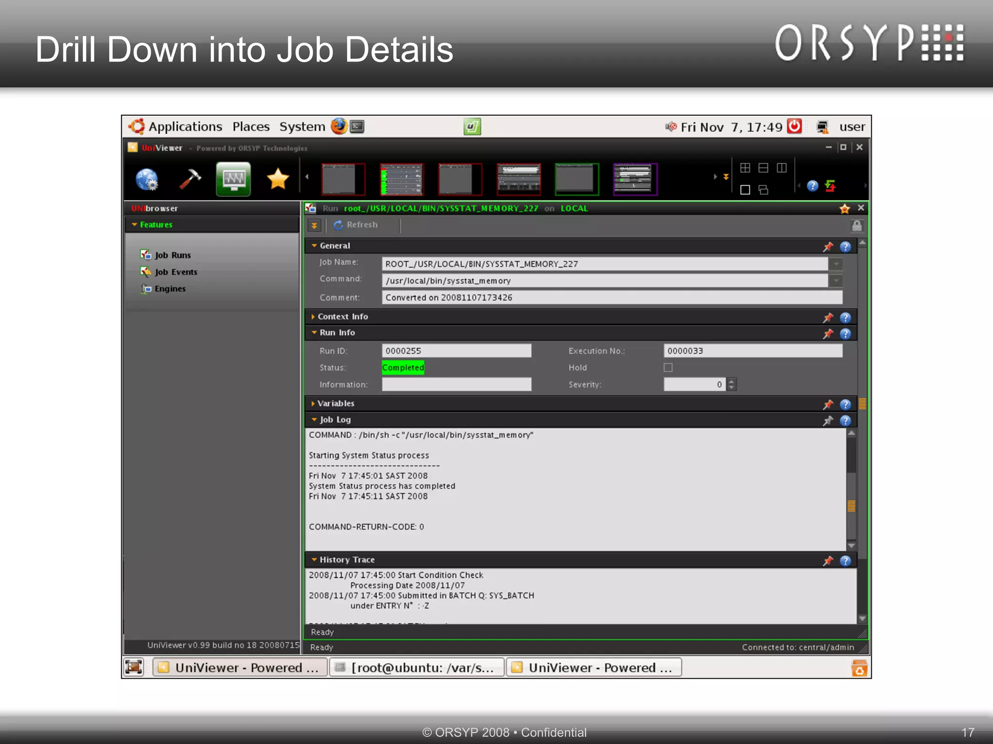
Task: Click the trash icon in bottom panel
Action: point(859,668)
